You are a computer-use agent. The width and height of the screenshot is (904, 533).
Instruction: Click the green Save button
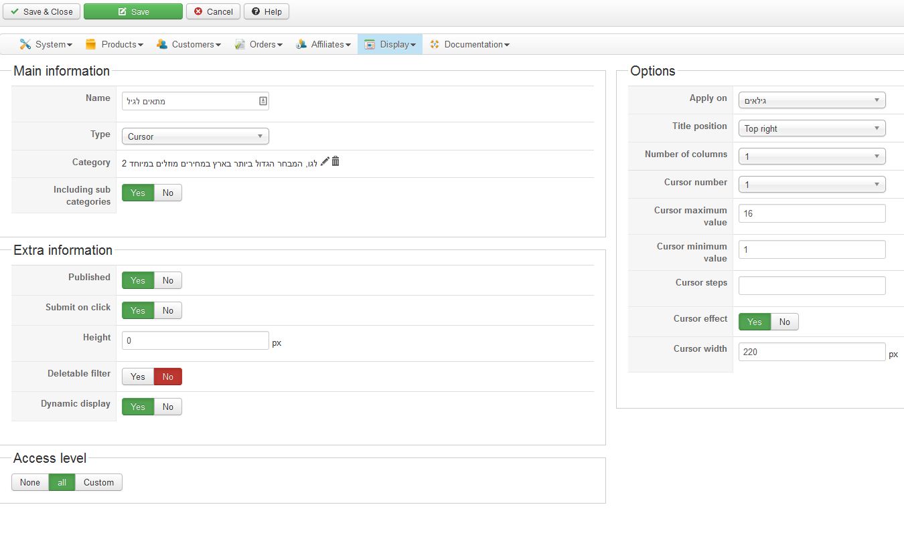[x=133, y=11]
